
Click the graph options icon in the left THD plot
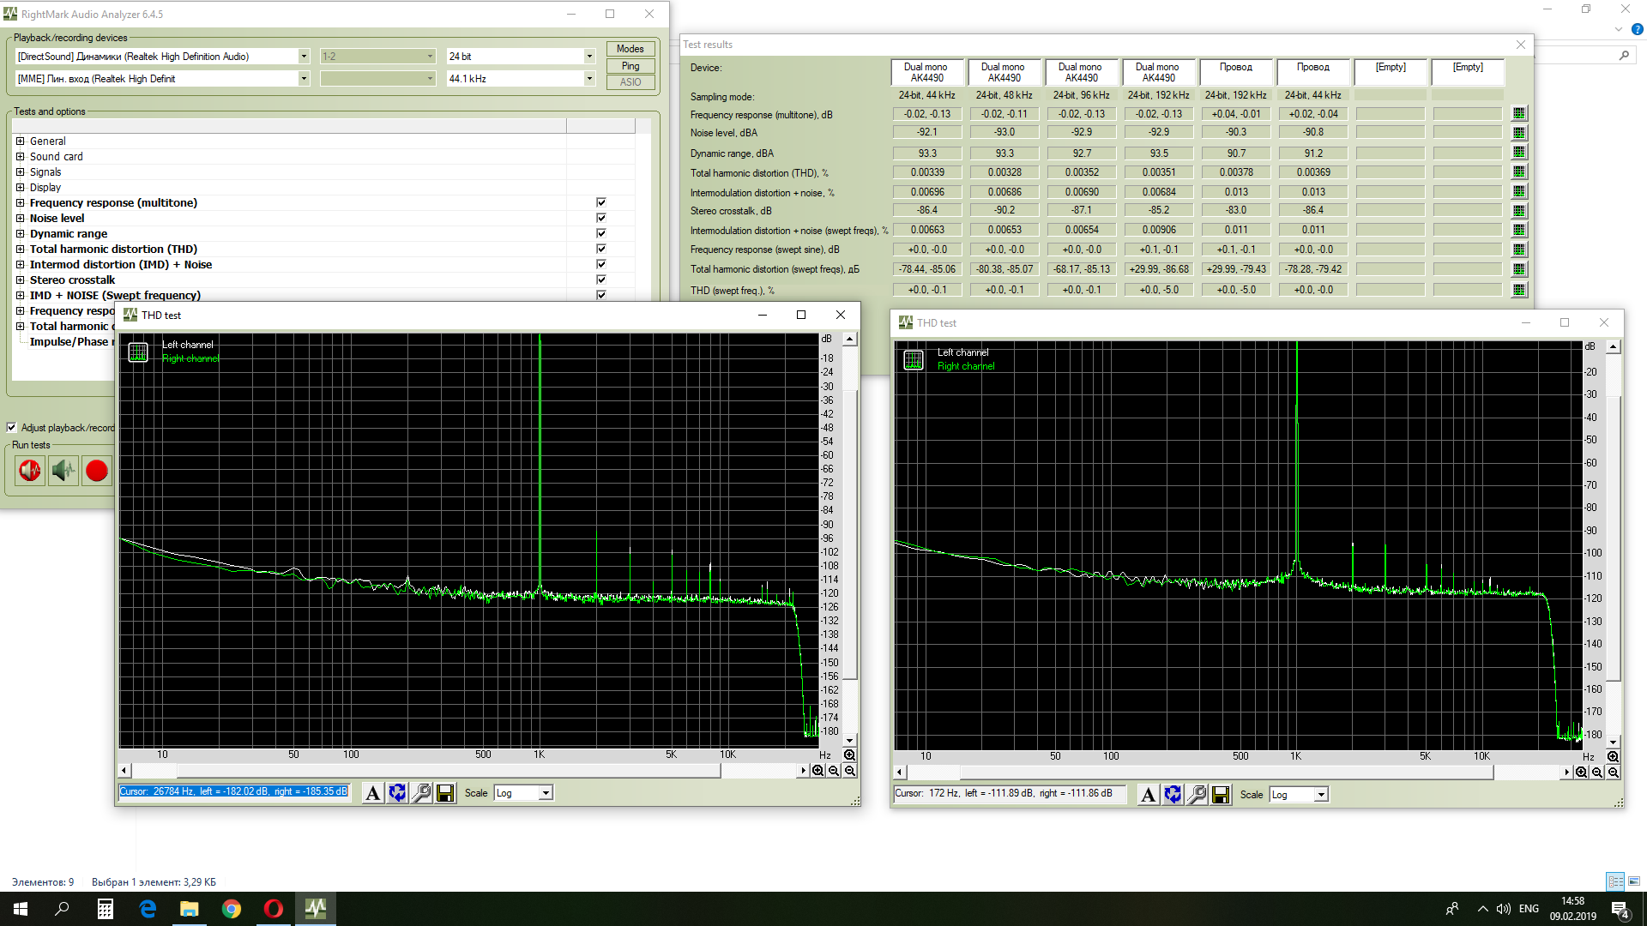point(138,352)
